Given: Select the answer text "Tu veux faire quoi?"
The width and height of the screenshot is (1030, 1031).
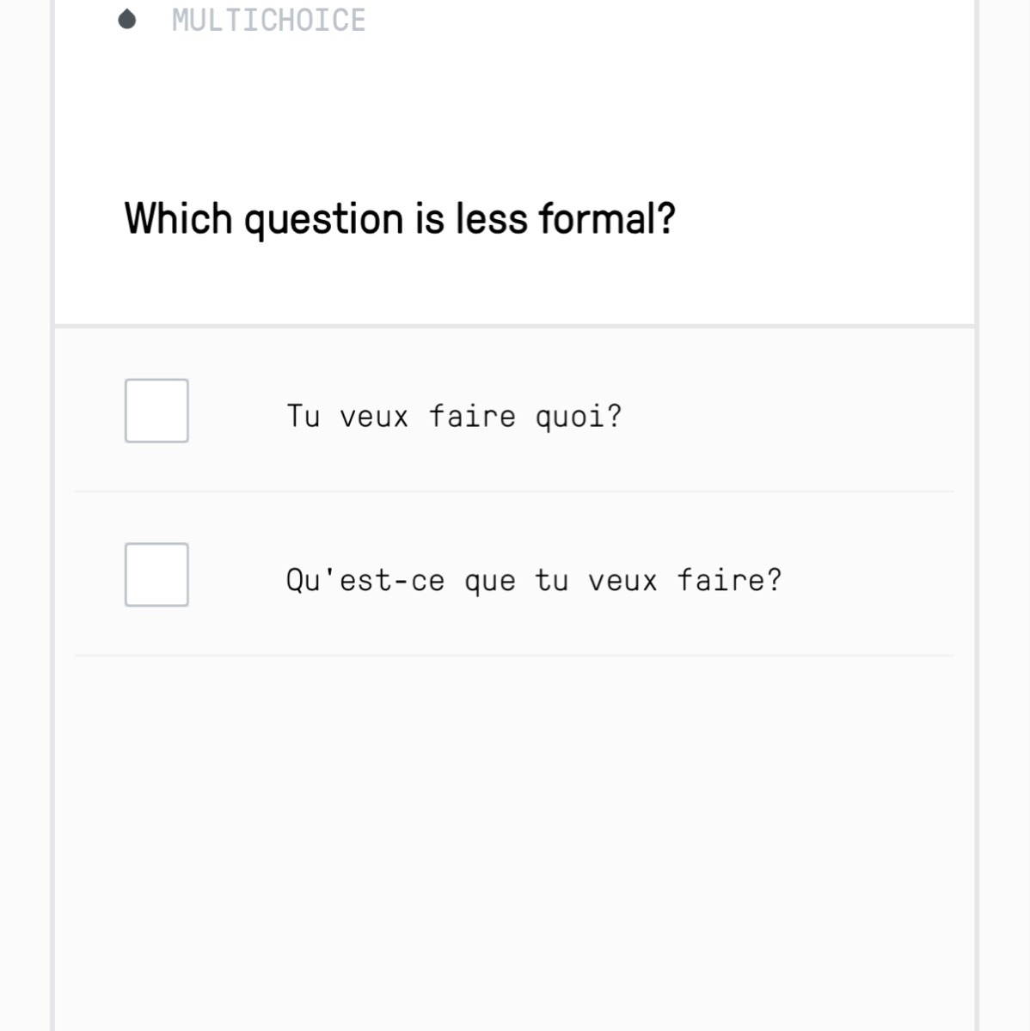Looking at the screenshot, I should point(453,417).
